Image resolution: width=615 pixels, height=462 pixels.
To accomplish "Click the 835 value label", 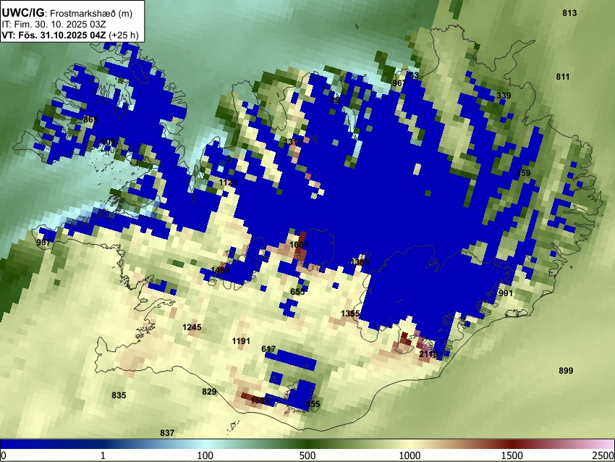I will tap(119, 395).
